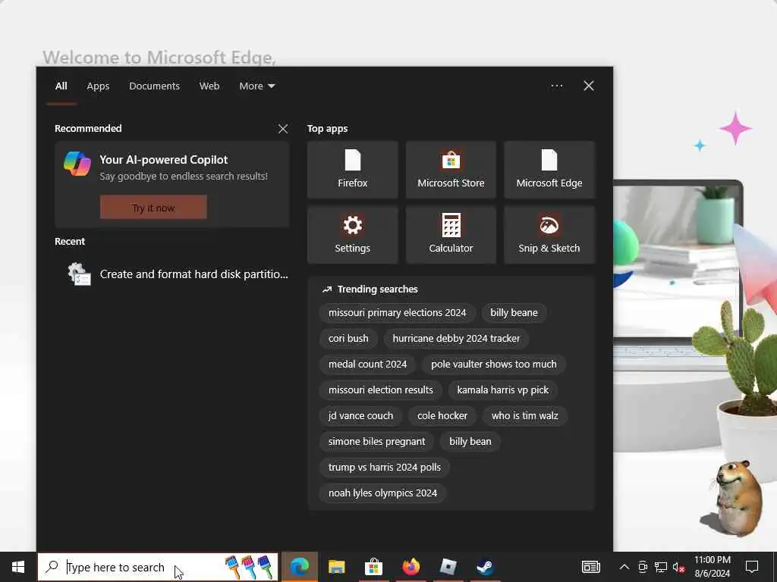Search 'trump vs harris 2024 polls'
The width and height of the screenshot is (777, 582).
pos(384,467)
